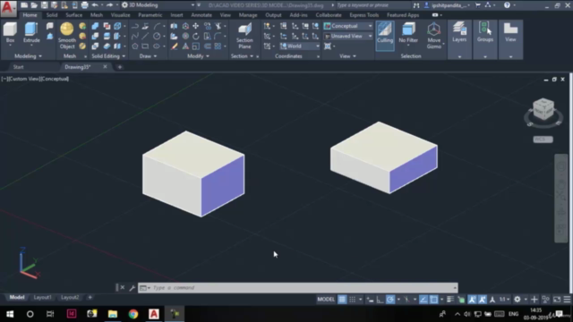The width and height of the screenshot is (573, 322).
Task: Expand the Draw panel
Action: (x=148, y=56)
